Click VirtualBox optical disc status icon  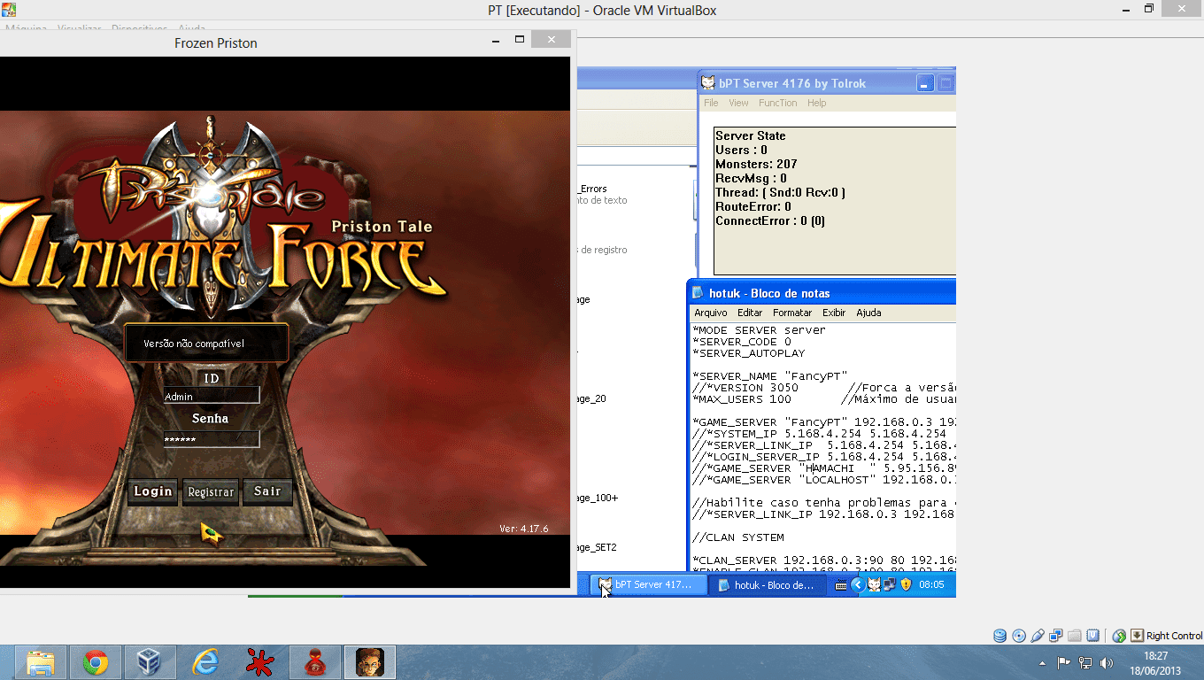(x=1019, y=636)
